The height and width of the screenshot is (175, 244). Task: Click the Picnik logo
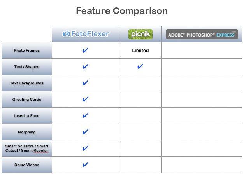tap(140, 34)
